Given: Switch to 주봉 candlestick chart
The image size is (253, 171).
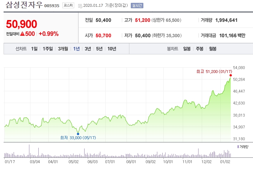Looking at the screenshot, I should click(200, 49).
